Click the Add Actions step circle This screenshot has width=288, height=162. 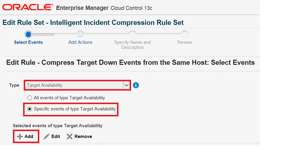tap(80, 34)
